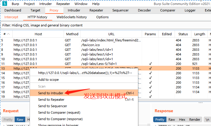Select Pretty view in Request panel
Screen dimensions: 211x126
[8, 120]
